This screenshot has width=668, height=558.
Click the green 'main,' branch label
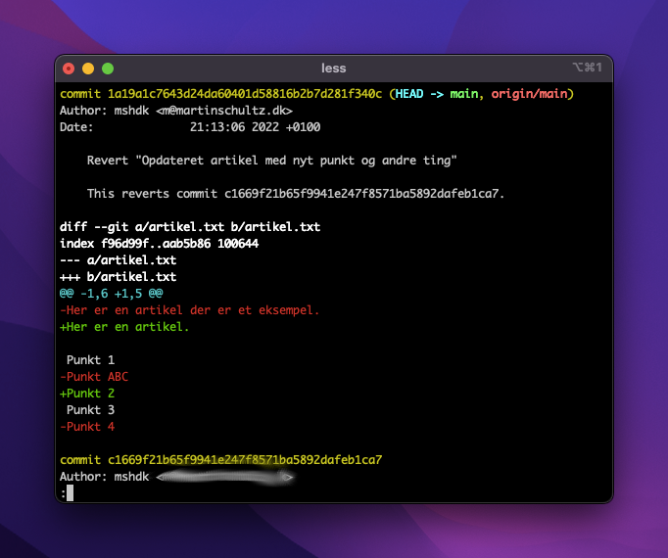[467, 94]
